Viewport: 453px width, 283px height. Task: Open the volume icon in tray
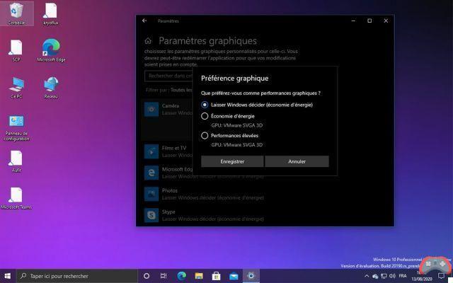click(392, 276)
